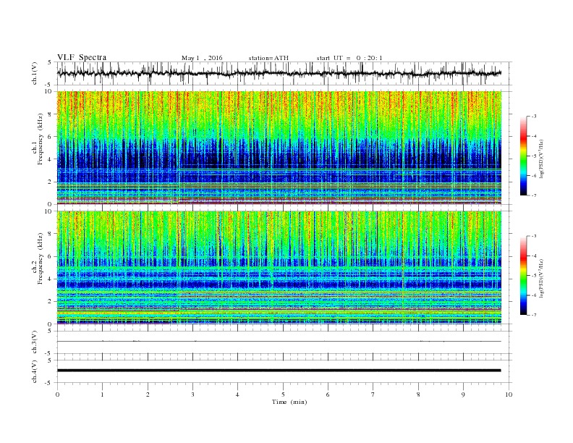Image resolution: width=573 pixels, height=443 pixels.
Task: Click the "ch.1(V)" waveform axis label
Action: (35, 73)
